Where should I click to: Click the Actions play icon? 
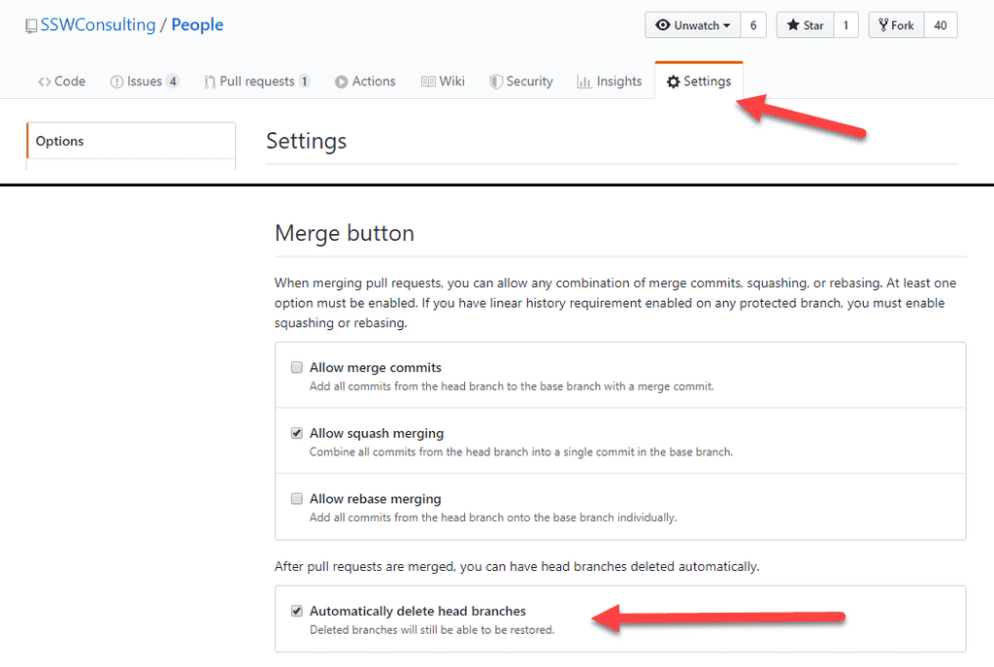(x=345, y=82)
